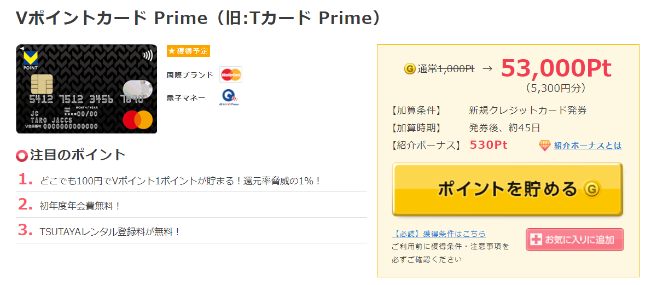The width and height of the screenshot is (651, 285).
Task: Click the orange ★獲得予定 badge
Action: (188, 51)
